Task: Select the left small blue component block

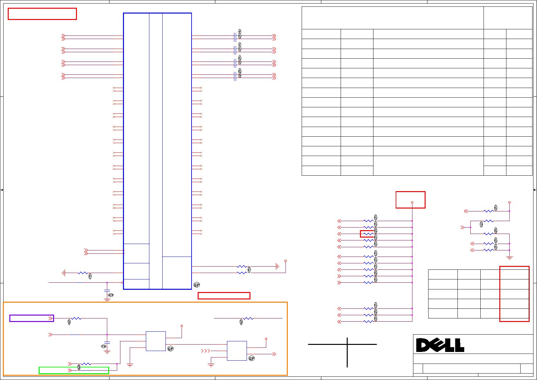Action: click(156, 341)
